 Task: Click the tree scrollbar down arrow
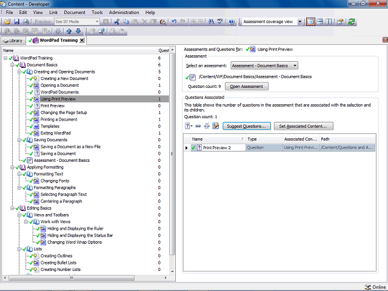(172, 272)
